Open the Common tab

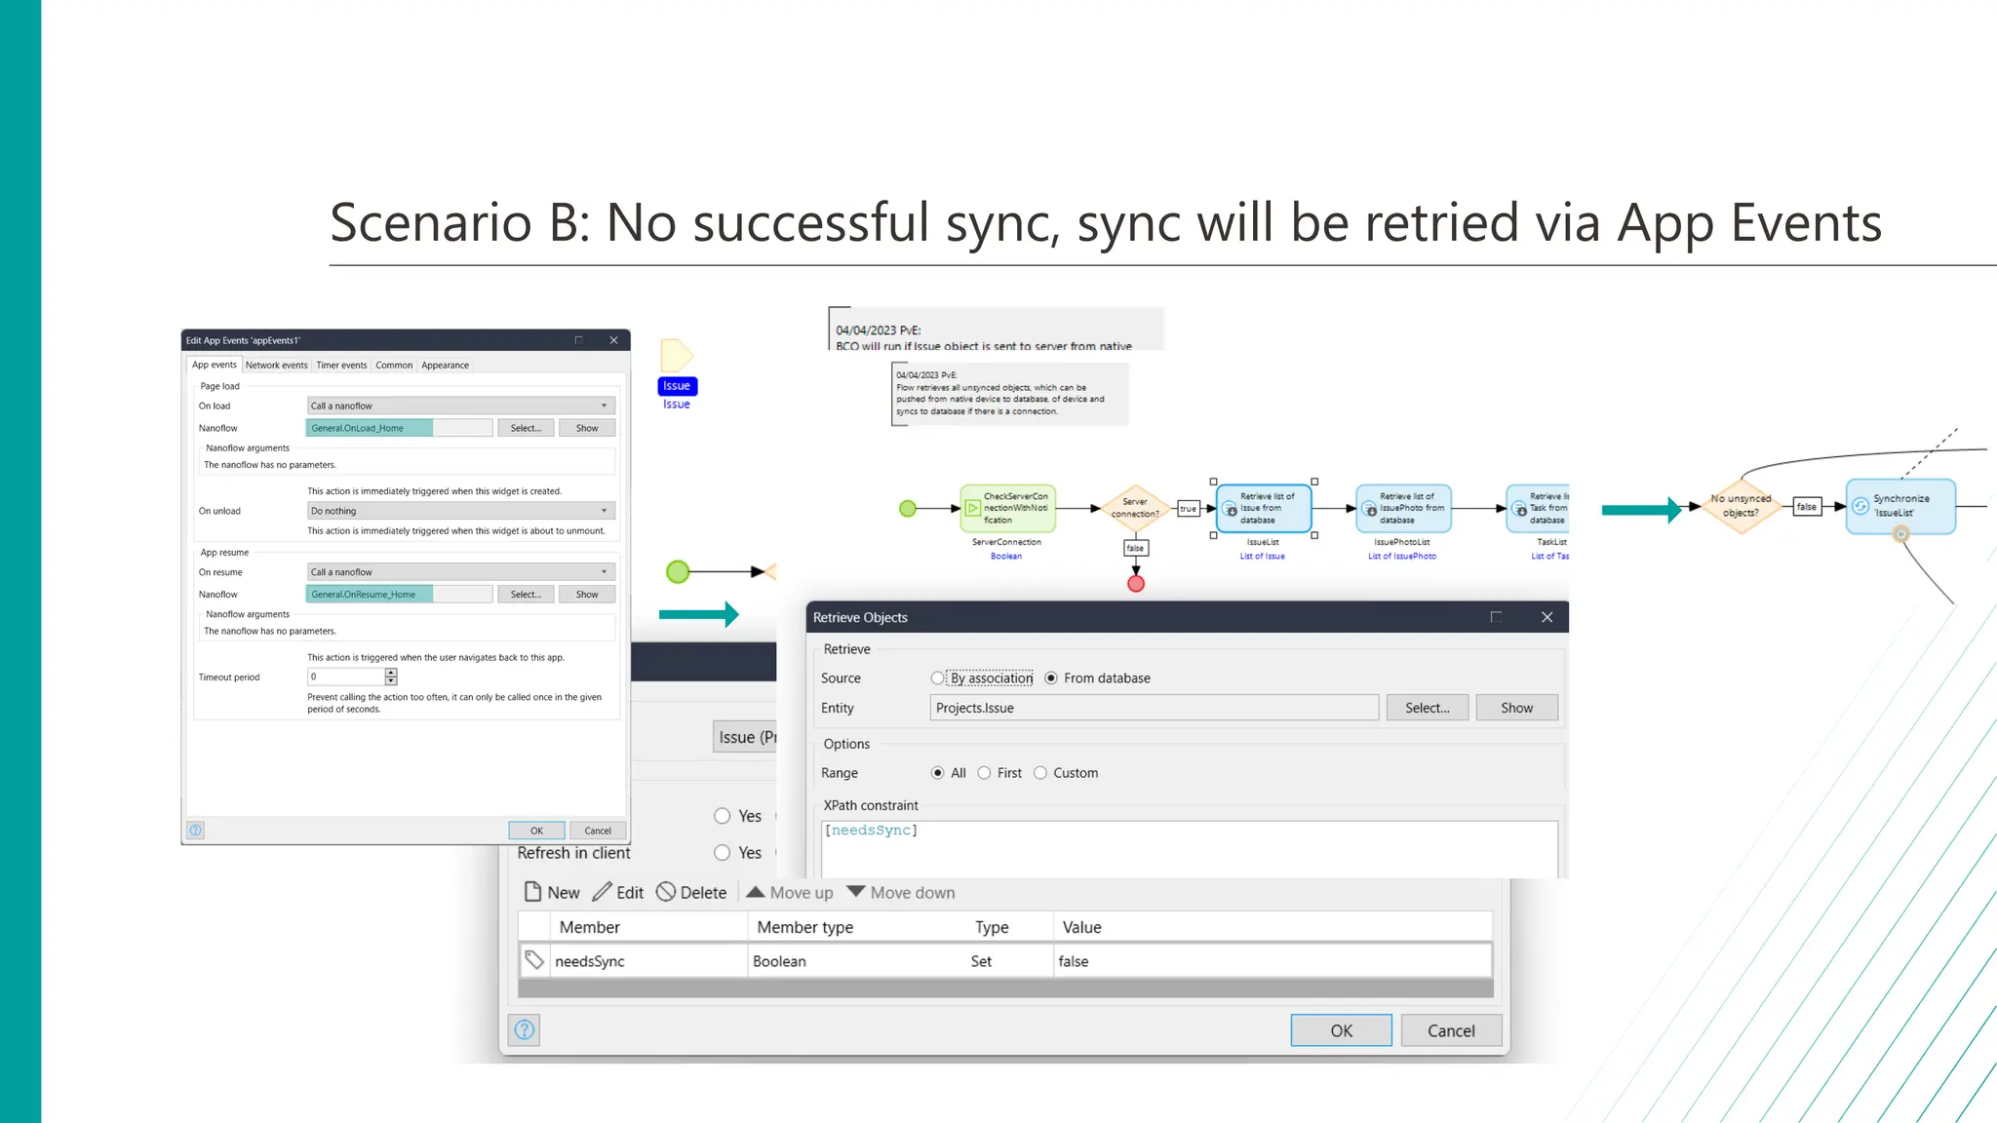click(394, 366)
